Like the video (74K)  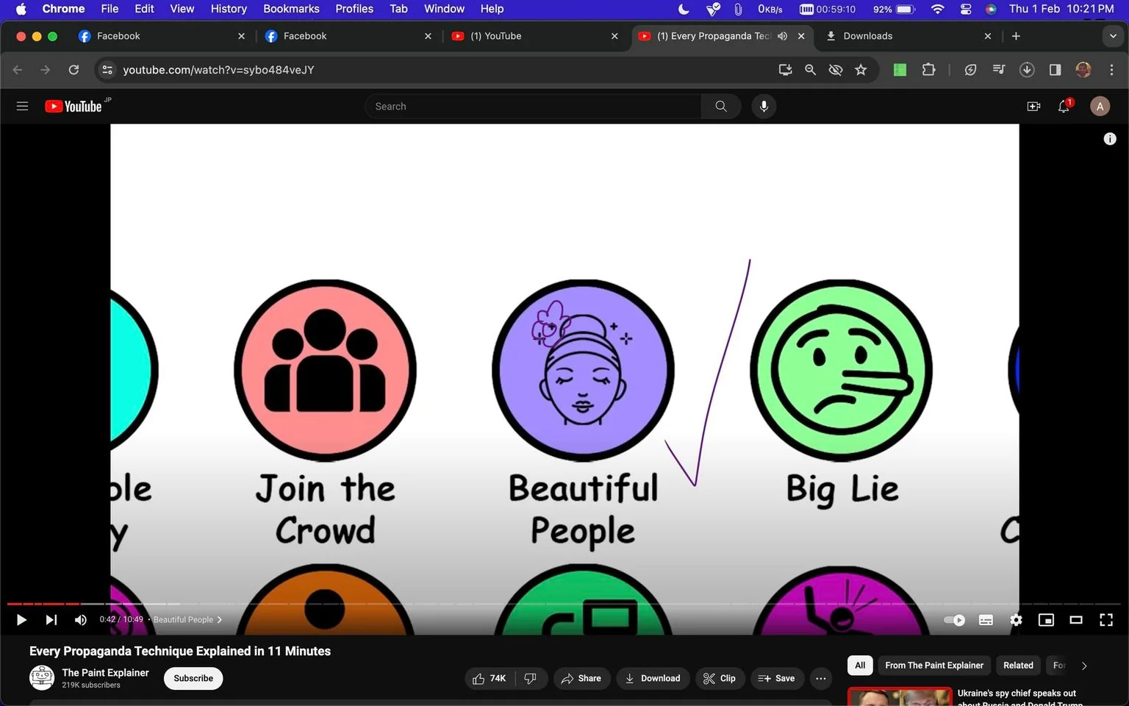490,678
